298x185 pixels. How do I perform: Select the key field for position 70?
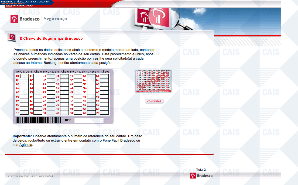click(x=104, y=113)
